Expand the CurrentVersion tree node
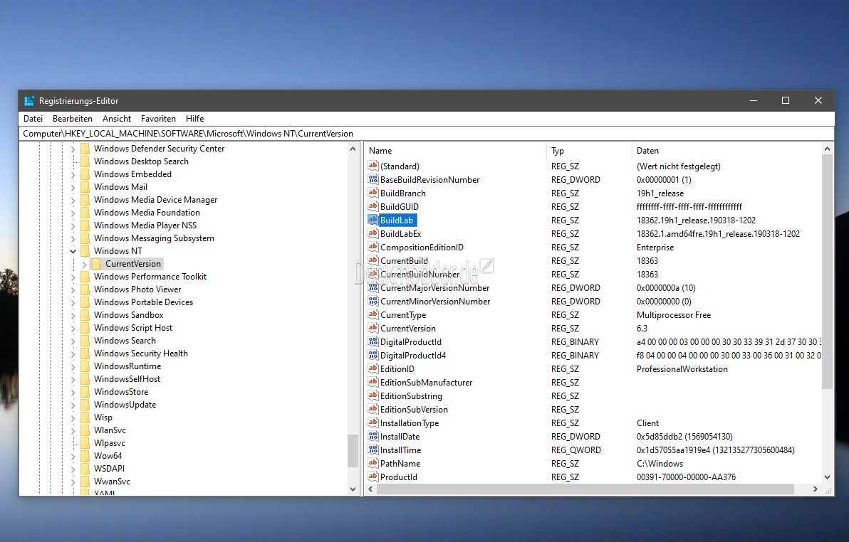 point(85,264)
